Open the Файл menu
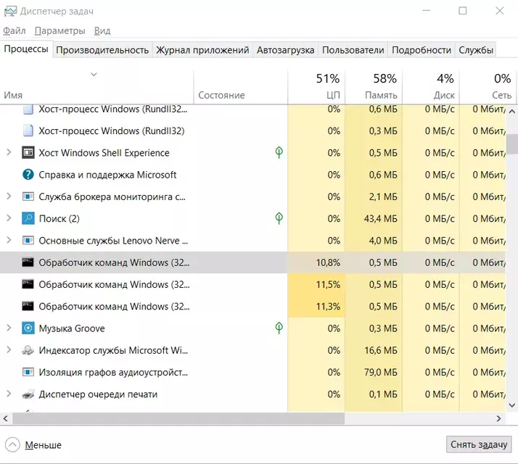The width and height of the screenshot is (518, 464). click(x=15, y=30)
